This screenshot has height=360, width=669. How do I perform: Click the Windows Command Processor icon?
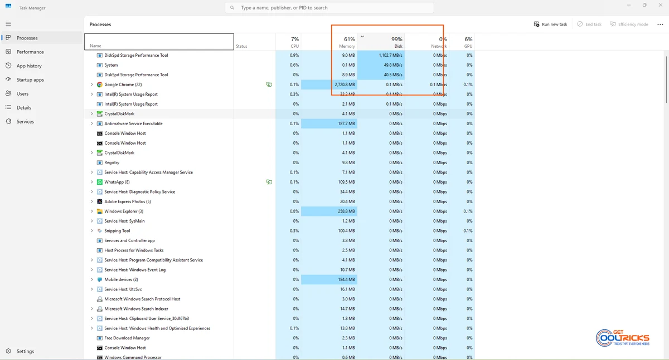pyautogui.click(x=100, y=357)
